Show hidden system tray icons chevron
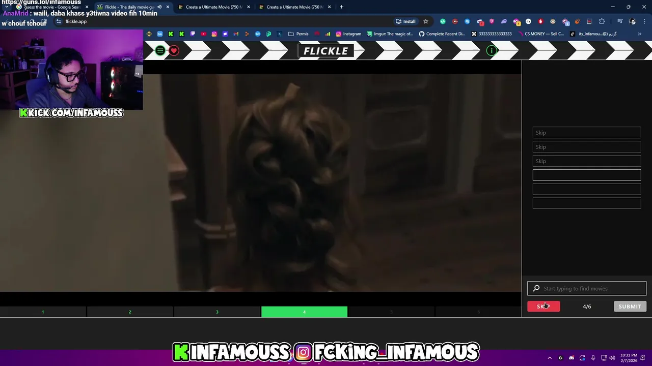Screen dimensions: 652x366 [x=550, y=358]
